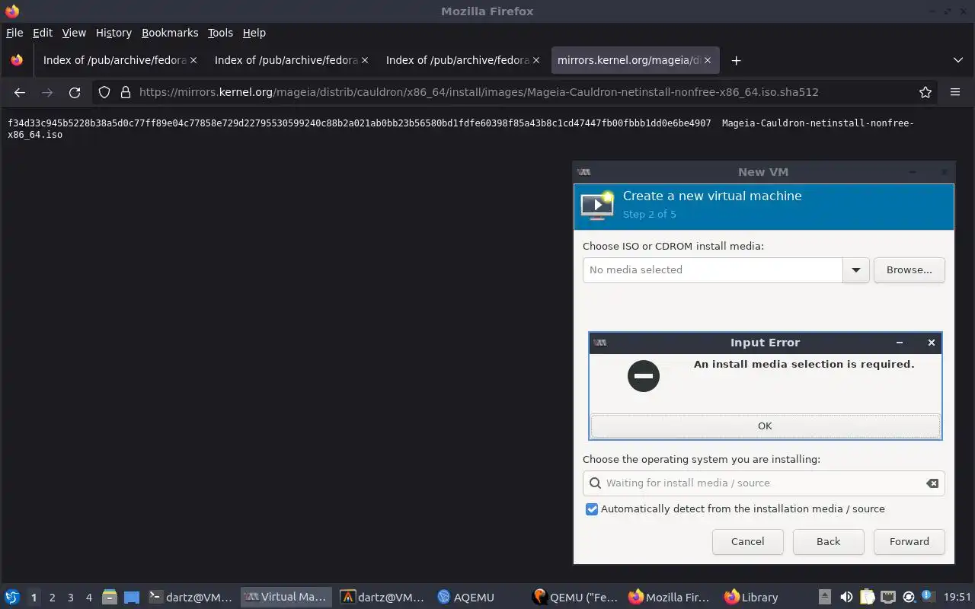Click the removable media eject tray icon
This screenshot has width=975, height=609.
(x=825, y=597)
